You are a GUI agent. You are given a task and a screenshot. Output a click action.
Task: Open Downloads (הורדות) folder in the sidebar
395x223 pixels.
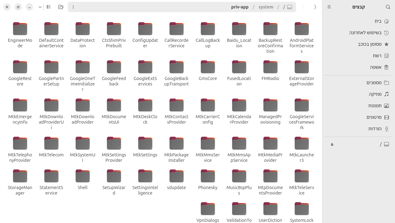click(359, 129)
